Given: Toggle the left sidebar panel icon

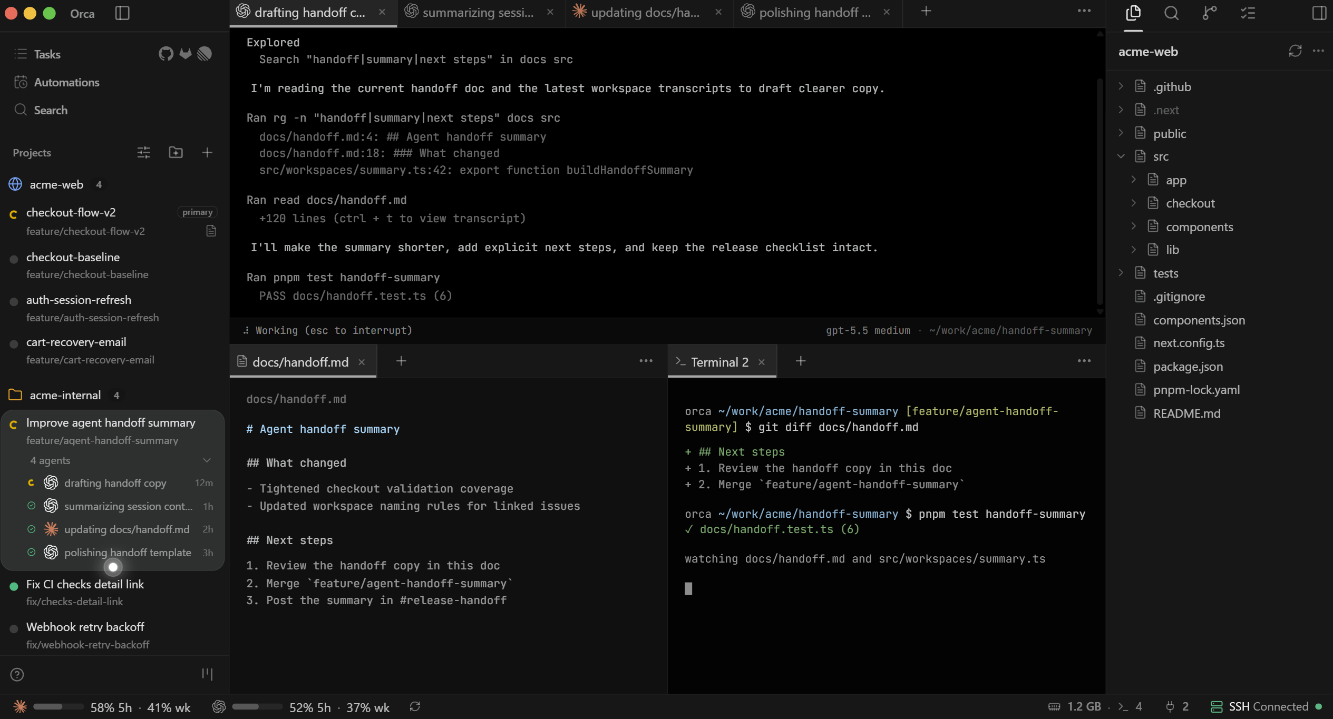Looking at the screenshot, I should pyautogui.click(x=122, y=13).
